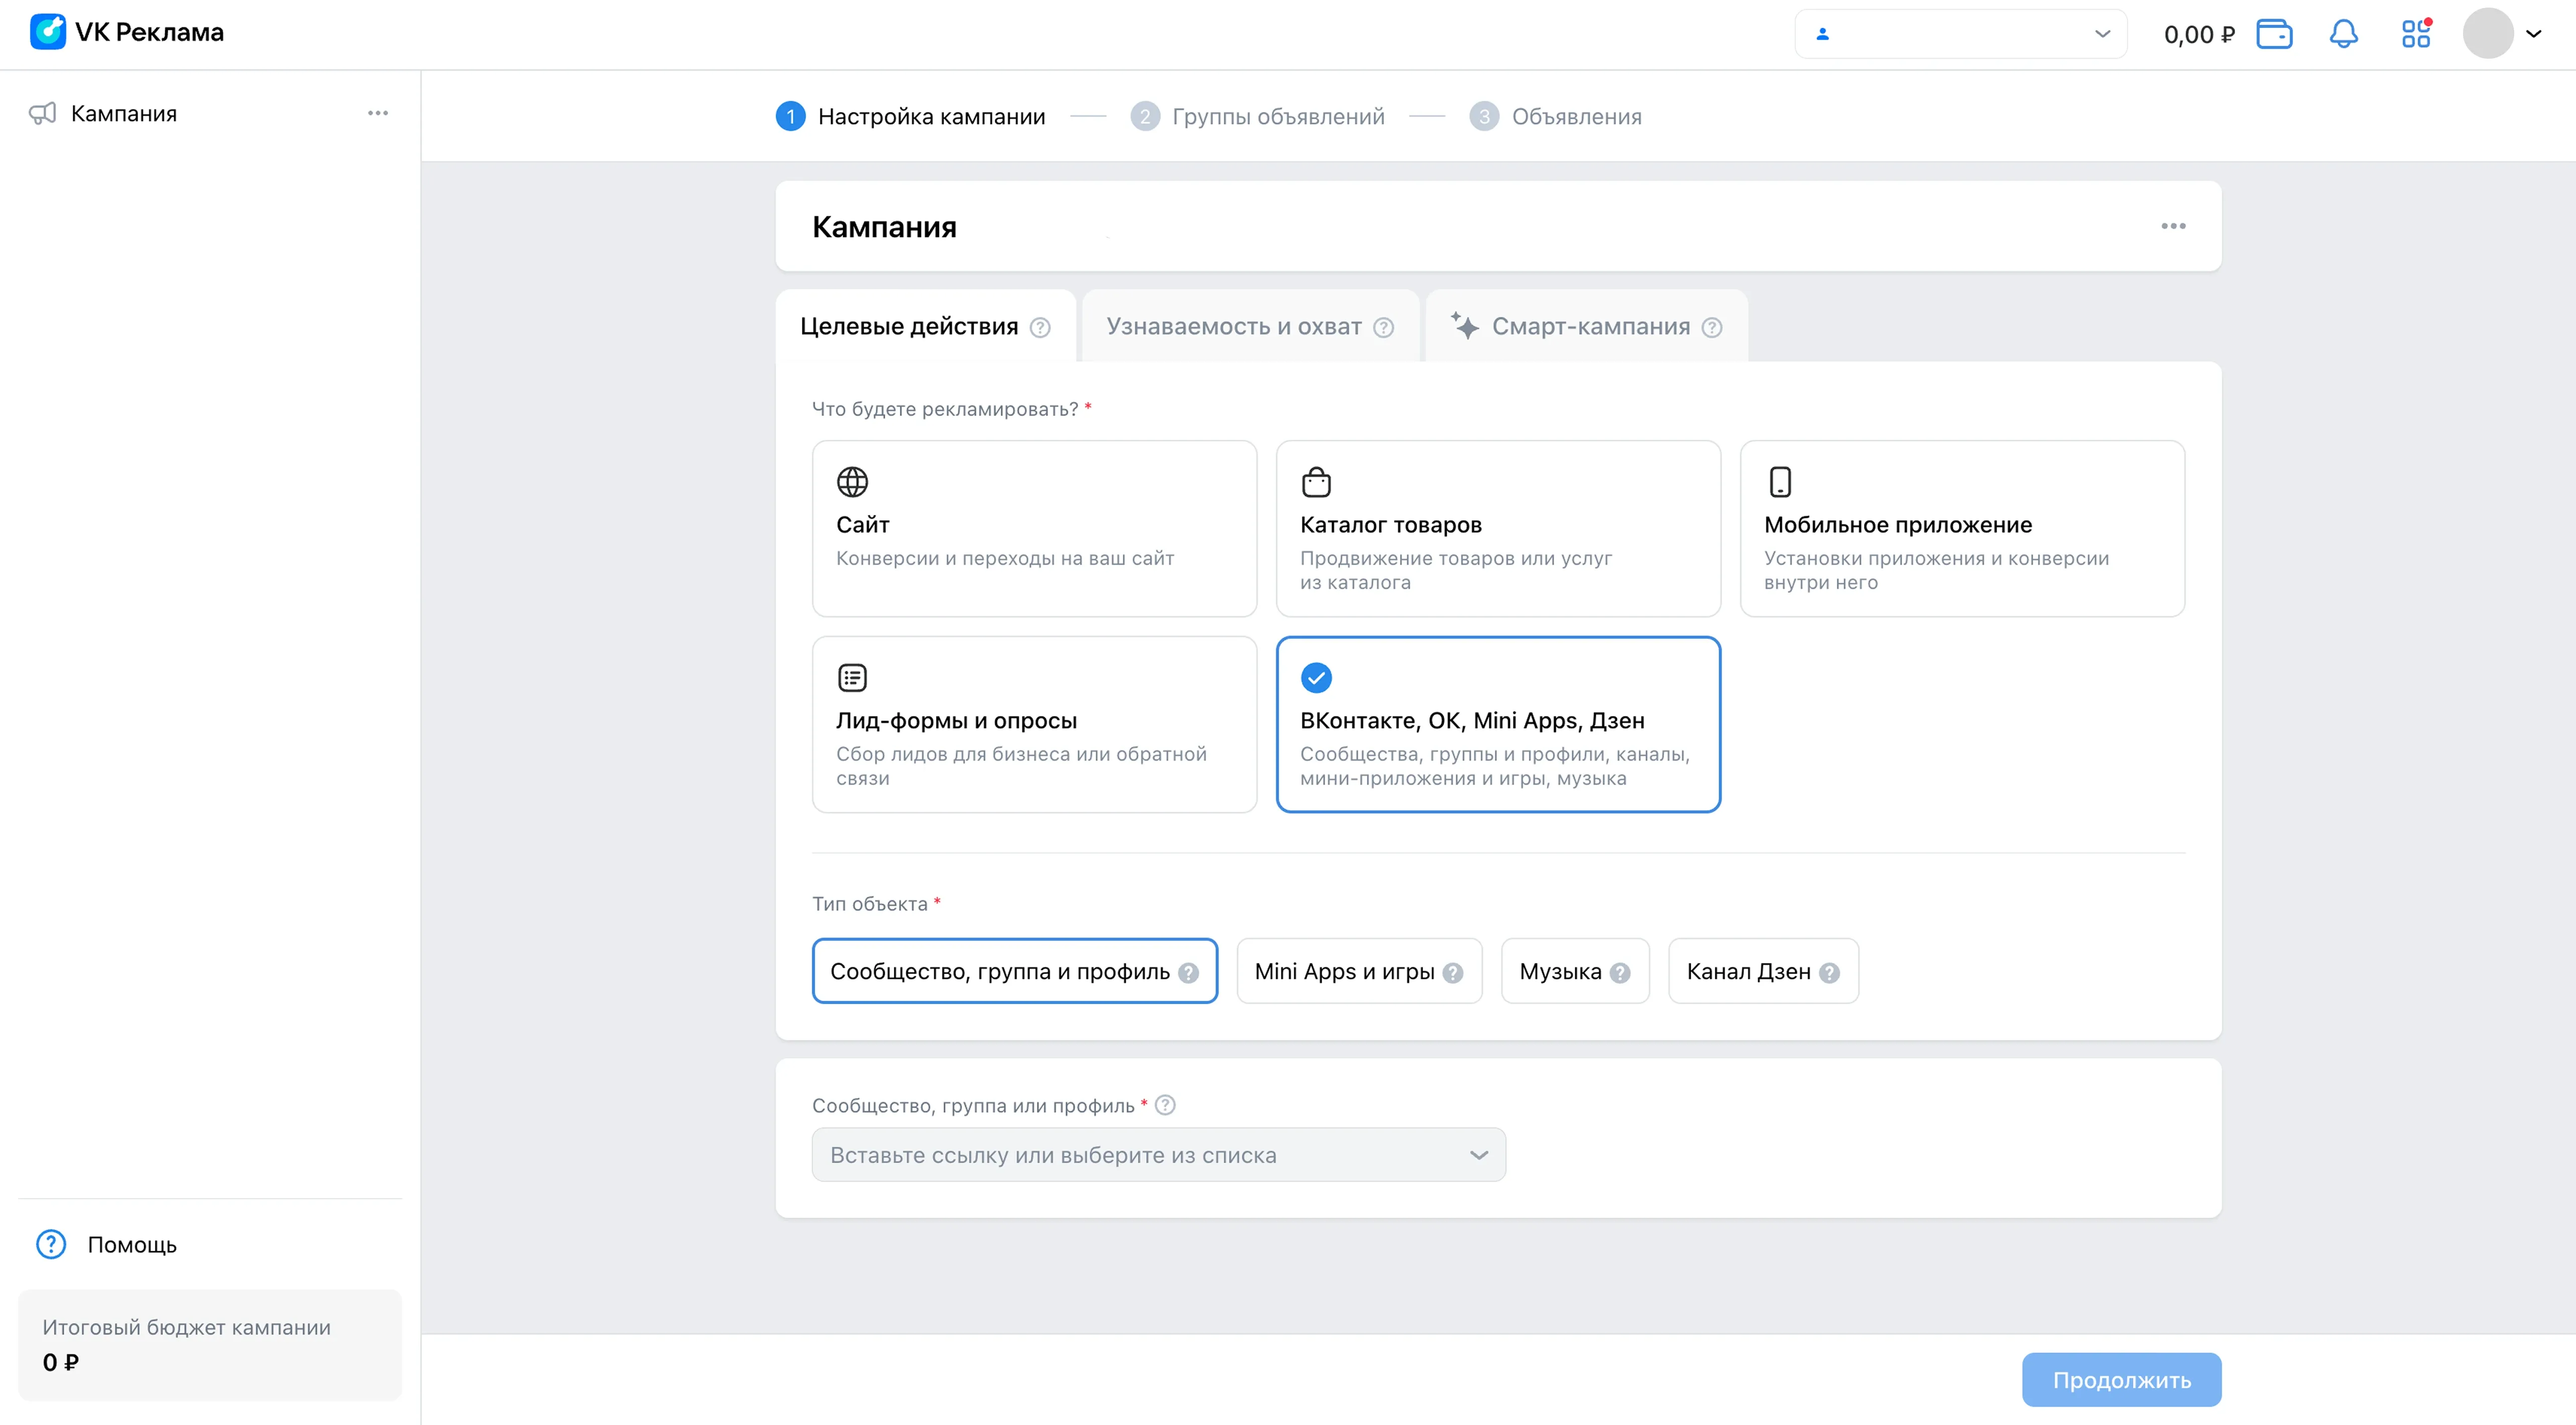Click sidebar Кампания three-dots menu
Image resolution: width=2576 pixels, height=1425 pixels.
pyautogui.click(x=378, y=113)
